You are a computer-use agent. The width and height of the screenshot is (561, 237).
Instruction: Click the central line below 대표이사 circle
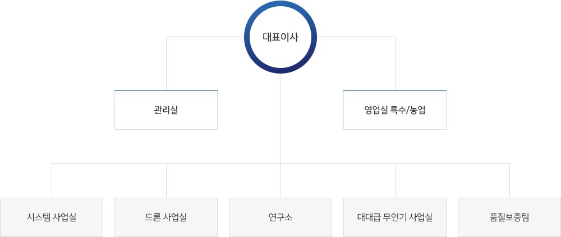click(x=281, y=118)
